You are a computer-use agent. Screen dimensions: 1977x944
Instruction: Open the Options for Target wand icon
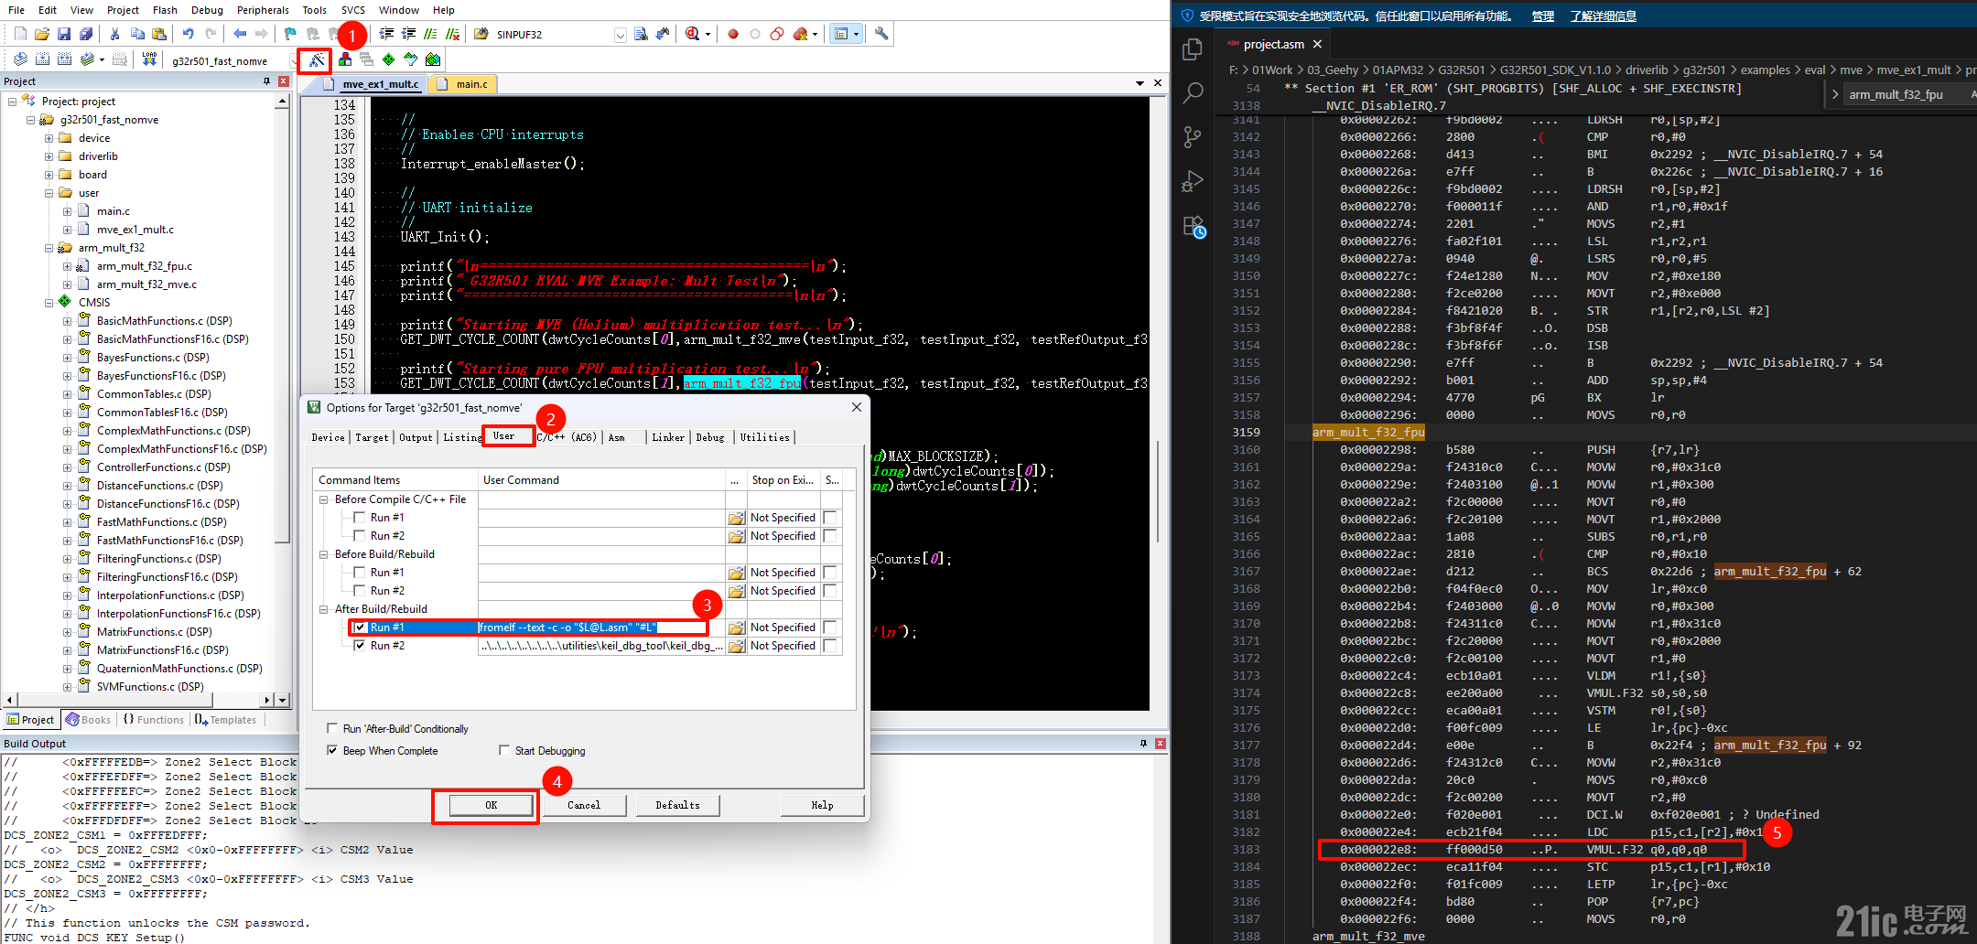[316, 60]
